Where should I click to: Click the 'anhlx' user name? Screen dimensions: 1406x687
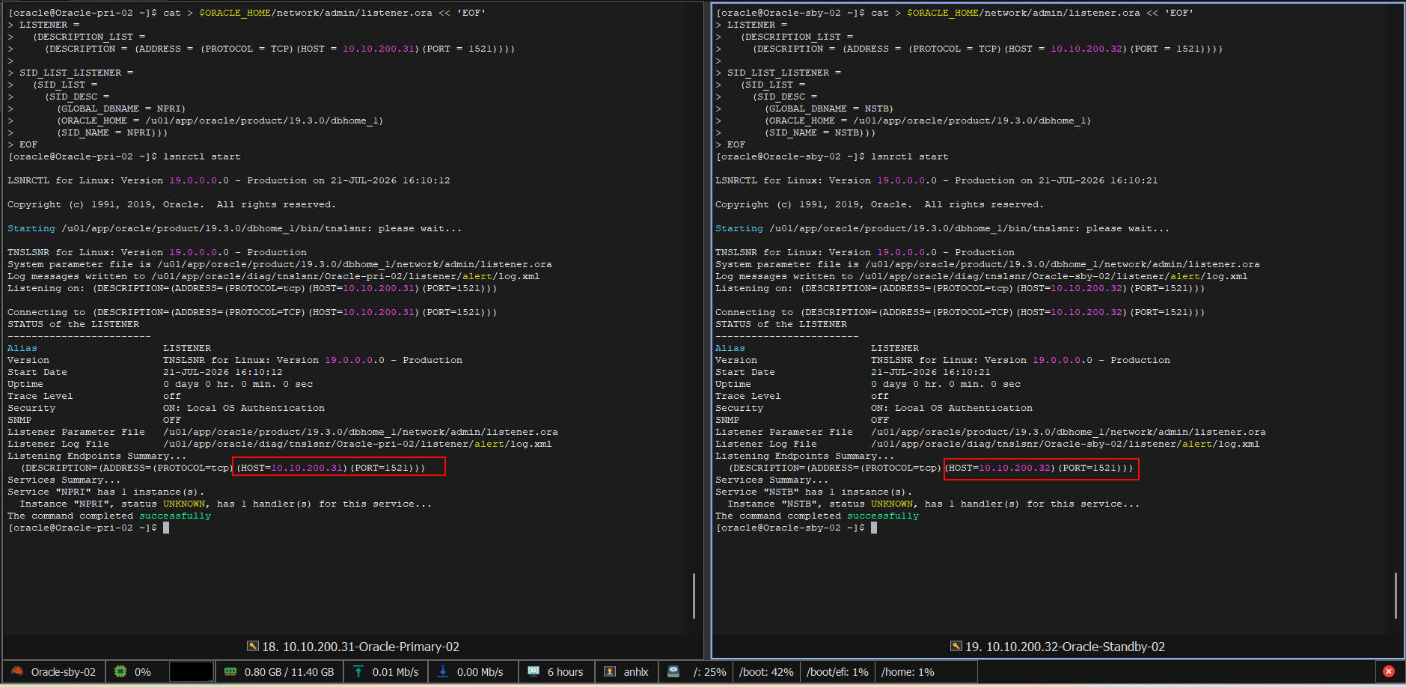point(636,672)
